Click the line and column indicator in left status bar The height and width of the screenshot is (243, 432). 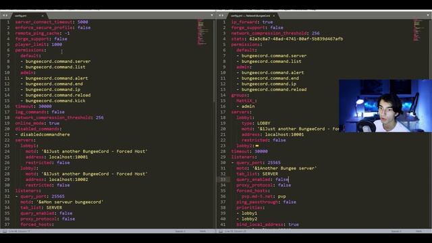pos(20,231)
